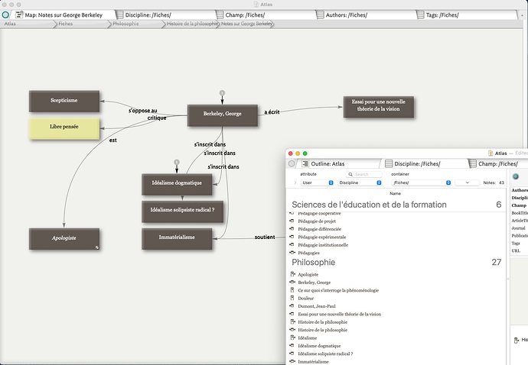Click the Philosophie breadcrumb segment
The image size is (528, 365).
[x=125, y=24]
